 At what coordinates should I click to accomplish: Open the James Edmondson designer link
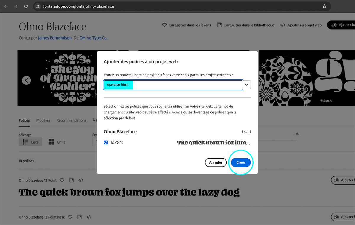point(54,38)
